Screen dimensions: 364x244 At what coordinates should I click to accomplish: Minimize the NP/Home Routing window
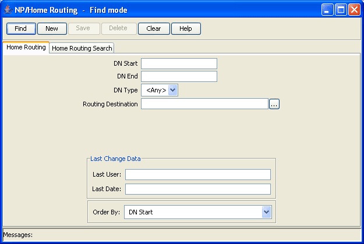(x=327, y=10)
